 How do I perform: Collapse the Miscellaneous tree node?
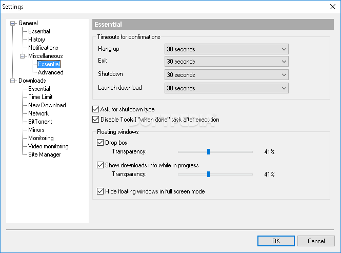tap(22, 56)
